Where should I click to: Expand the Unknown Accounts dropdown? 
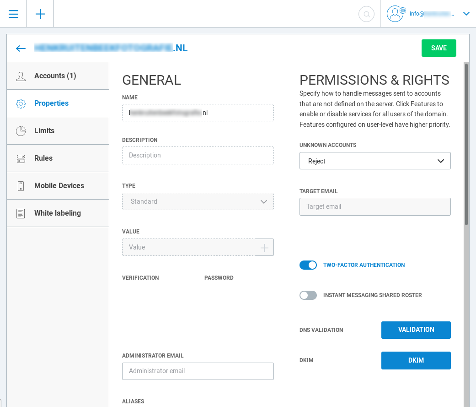point(375,161)
